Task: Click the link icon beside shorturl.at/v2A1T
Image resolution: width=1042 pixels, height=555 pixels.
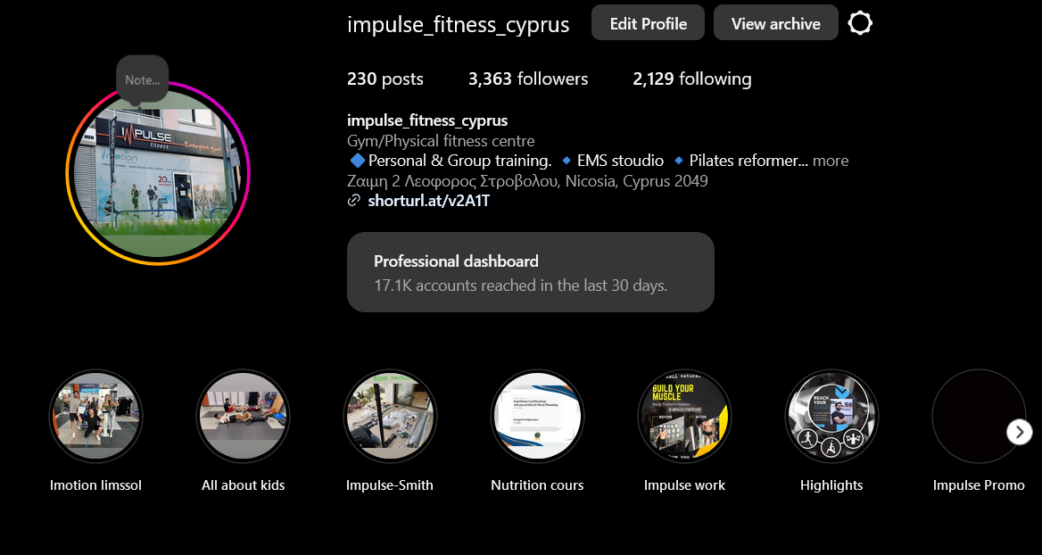Action: (354, 201)
